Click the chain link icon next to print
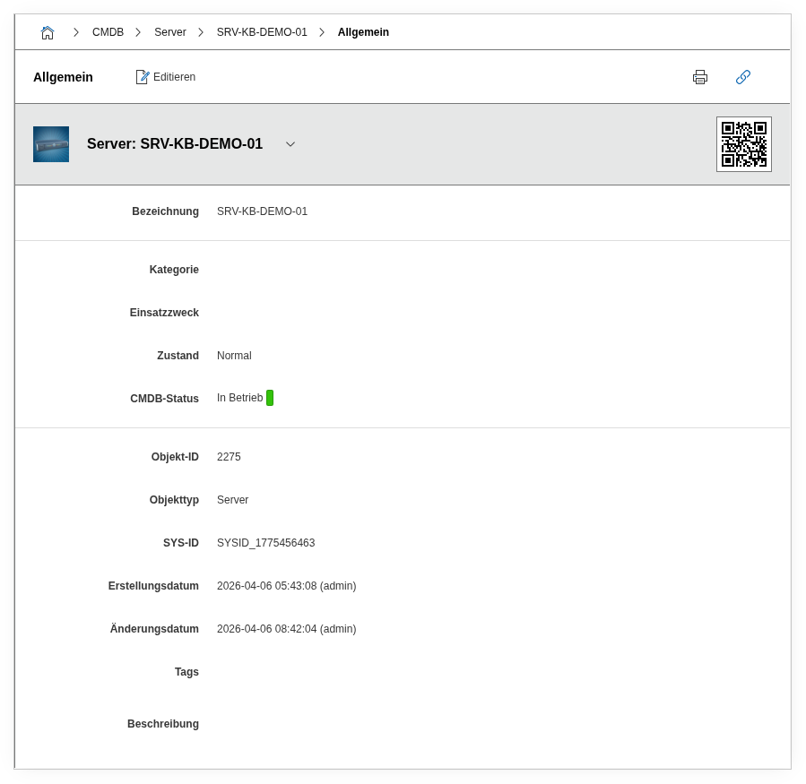Viewport: 806px width, 784px height. [742, 77]
